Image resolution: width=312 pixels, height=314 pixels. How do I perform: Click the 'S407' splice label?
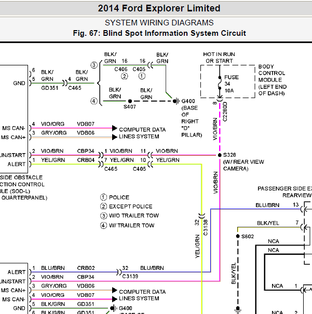click(x=130, y=107)
